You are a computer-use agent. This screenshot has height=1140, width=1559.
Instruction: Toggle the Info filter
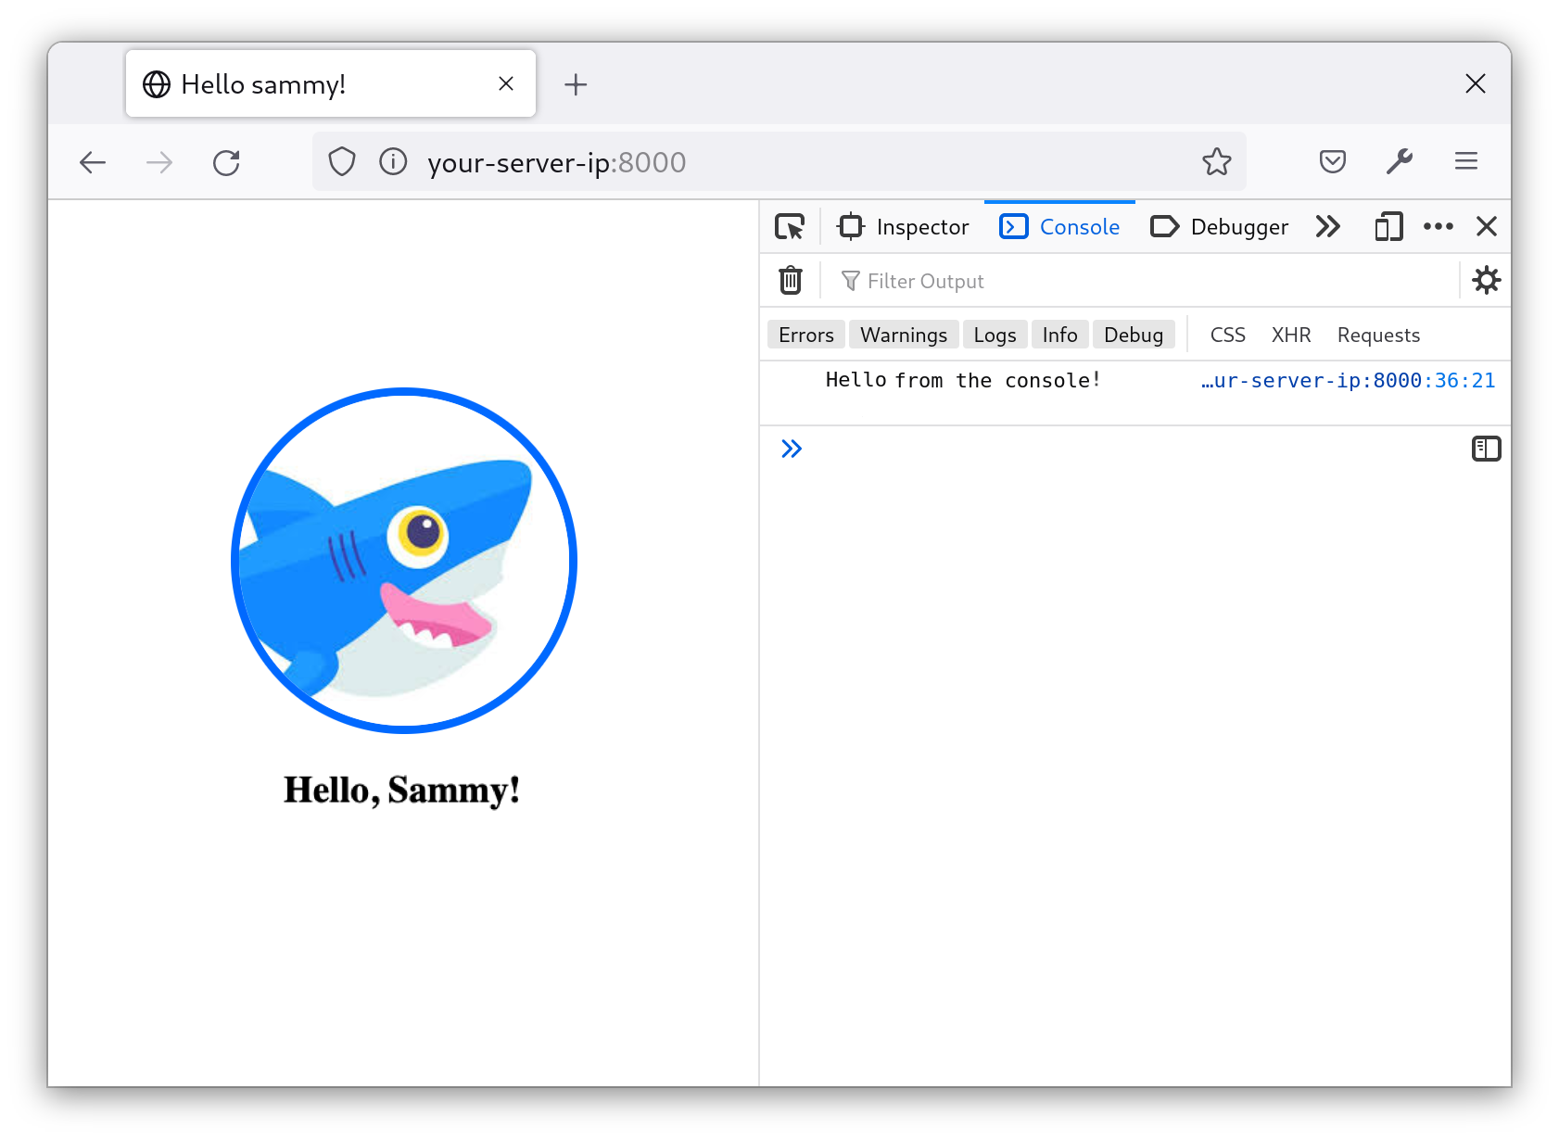[1060, 335]
